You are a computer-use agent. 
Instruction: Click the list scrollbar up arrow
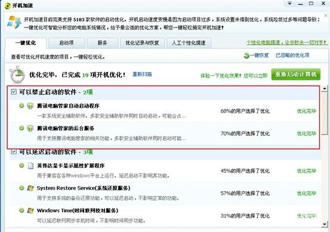pos(325,88)
